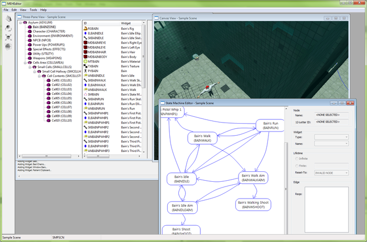The image size is (367, 242).
Task: Select Power Ups (POWERUPS) in the tree
Action: (x=49, y=45)
